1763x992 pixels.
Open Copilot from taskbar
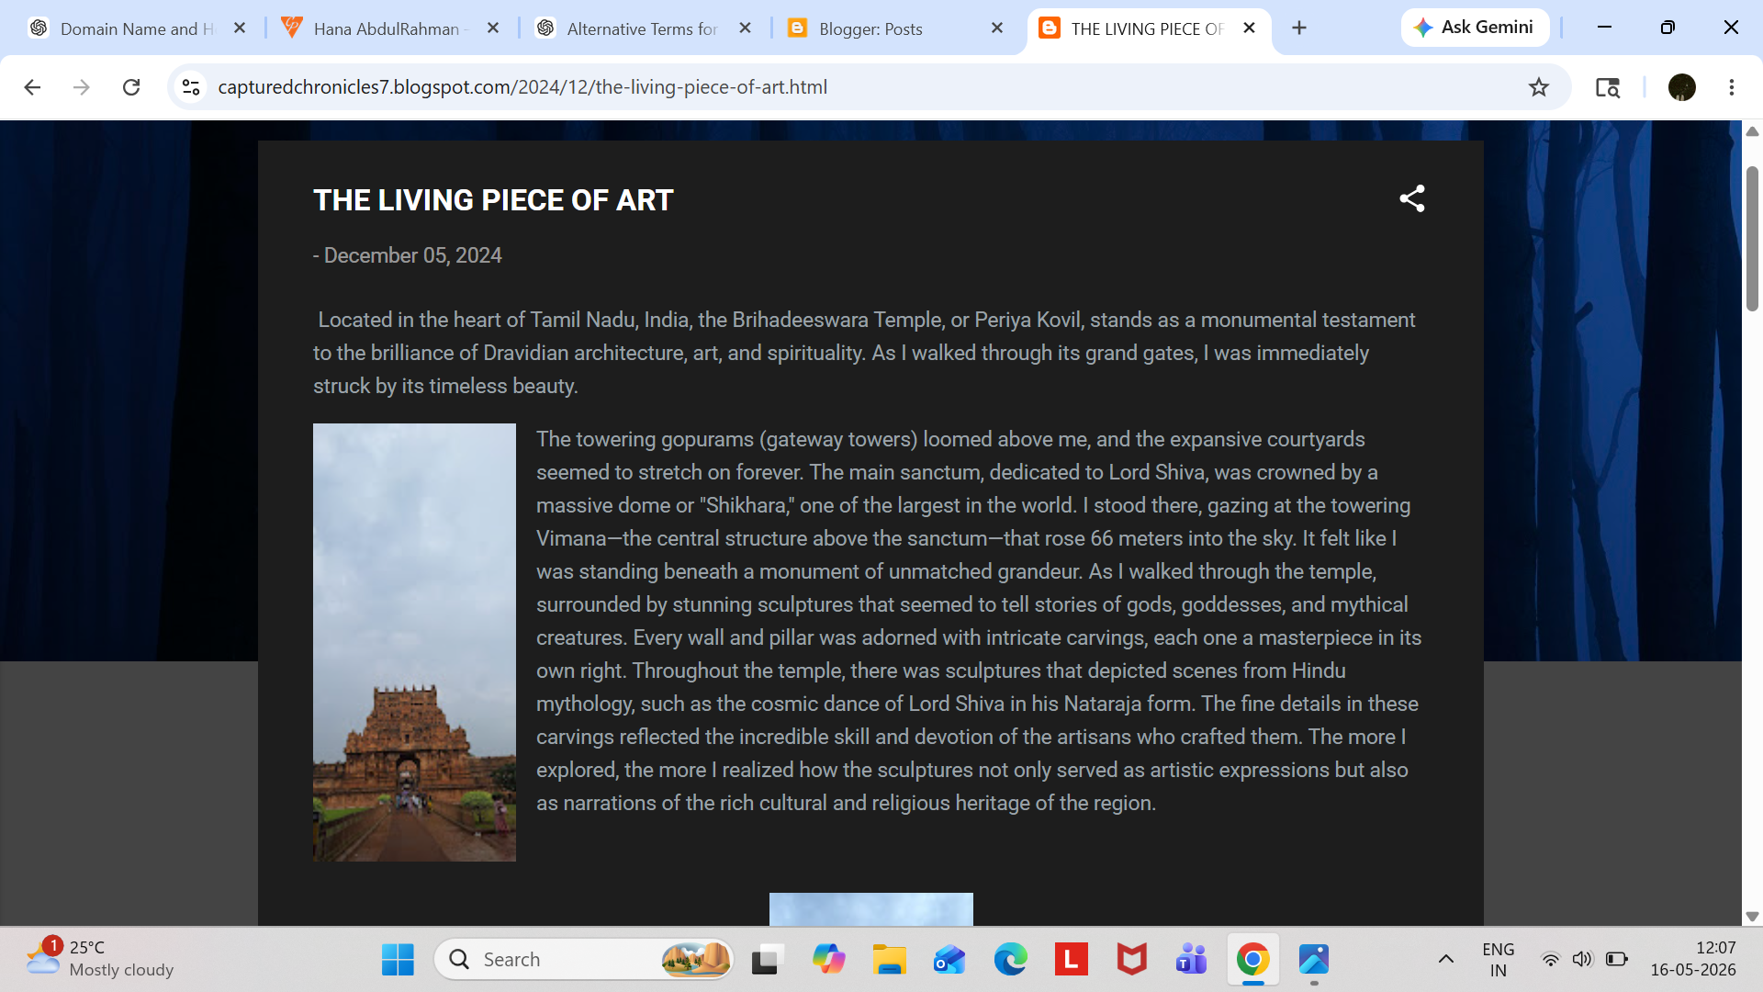828,960
